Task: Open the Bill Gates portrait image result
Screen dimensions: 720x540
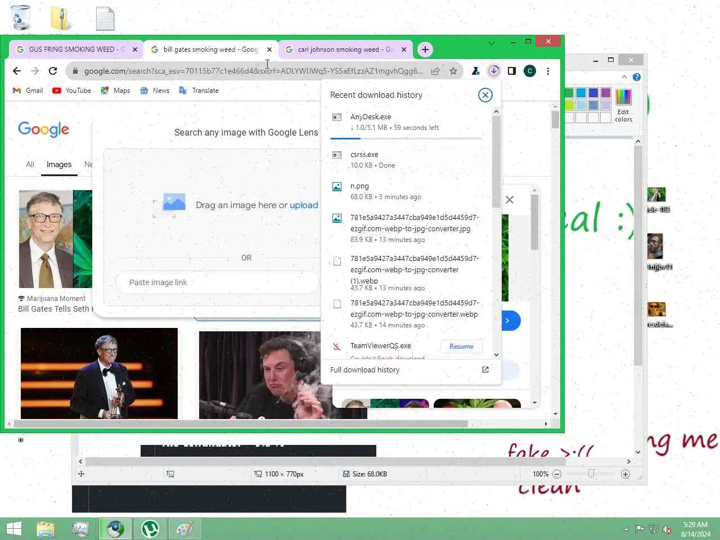Action: pos(55,239)
